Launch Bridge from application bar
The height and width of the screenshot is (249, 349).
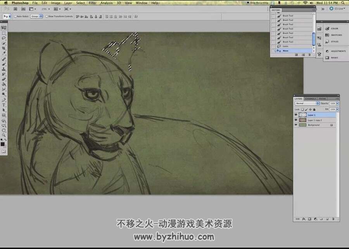[x=16, y=9]
